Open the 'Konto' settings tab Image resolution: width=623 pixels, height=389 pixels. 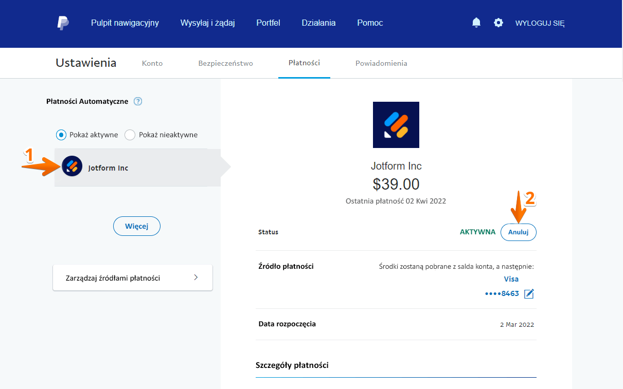click(x=152, y=63)
